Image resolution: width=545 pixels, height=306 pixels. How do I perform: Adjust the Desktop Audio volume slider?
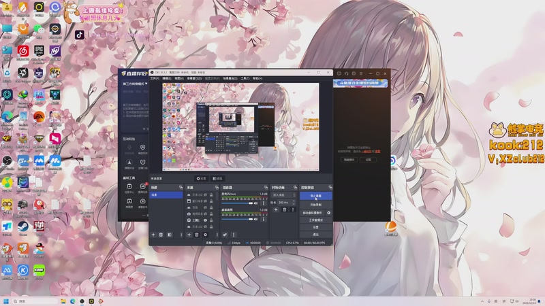(x=237, y=219)
